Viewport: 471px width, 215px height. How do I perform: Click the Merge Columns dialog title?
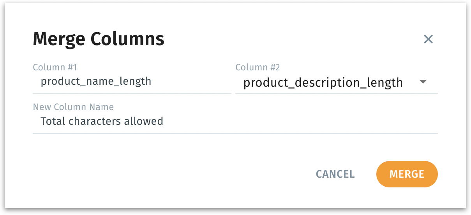pos(98,39)
